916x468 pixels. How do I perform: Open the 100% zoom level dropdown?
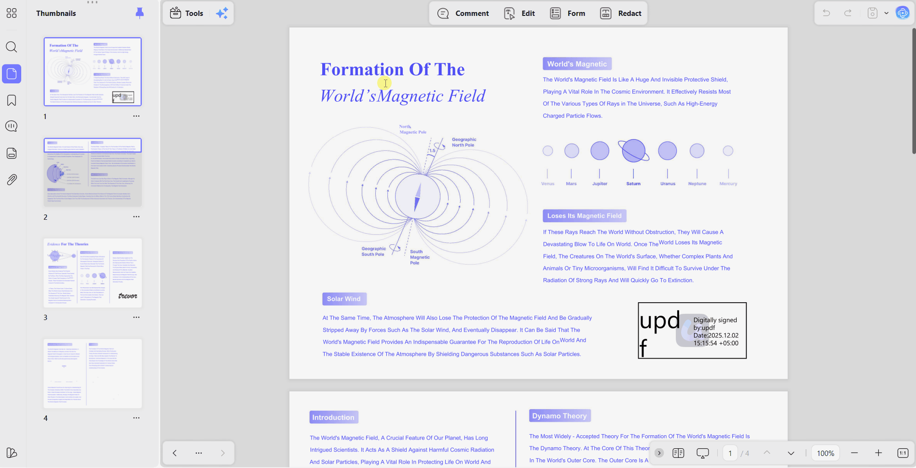pyautogui.click(x=825, y=453)
